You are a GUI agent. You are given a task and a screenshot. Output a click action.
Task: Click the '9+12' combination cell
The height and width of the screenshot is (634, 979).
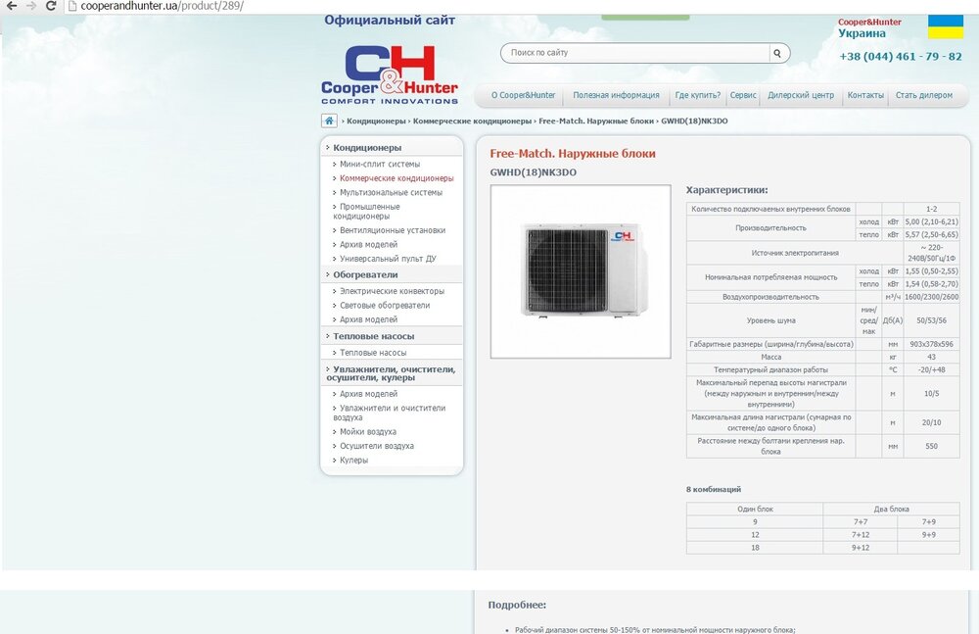[x=861, y=548]
